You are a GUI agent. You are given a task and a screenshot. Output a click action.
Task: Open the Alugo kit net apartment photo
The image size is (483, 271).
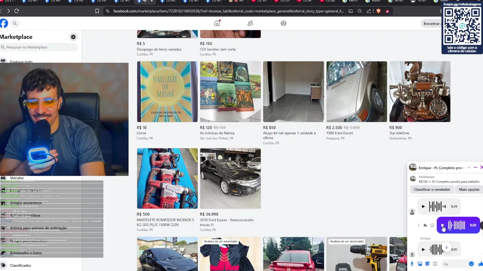point(294,91)
